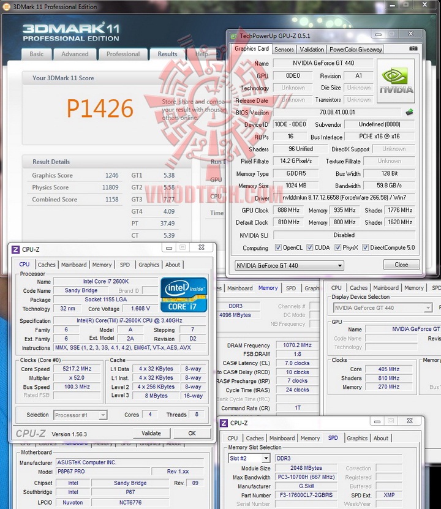Open the Display Device Selection dropdown
The image size is (441, 509).
click(x=383, y=307)
